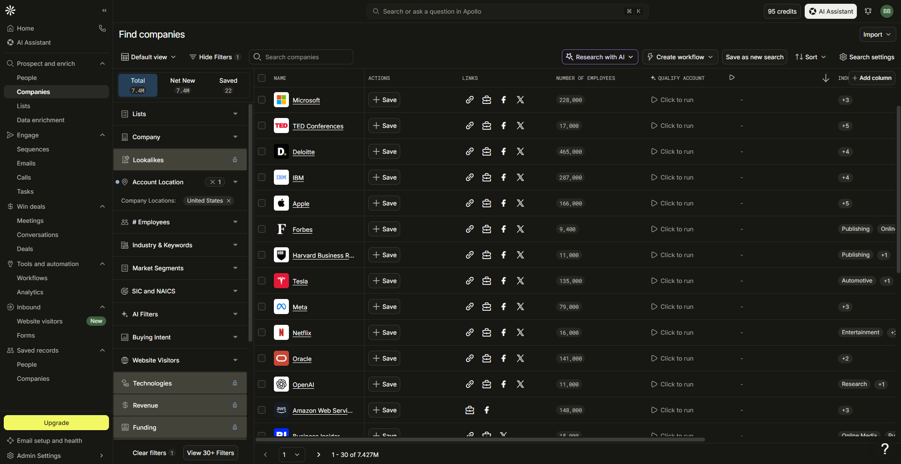901x464 pixels.
Task: Click Apple's website link icon
Action: [x=470, y=203]
